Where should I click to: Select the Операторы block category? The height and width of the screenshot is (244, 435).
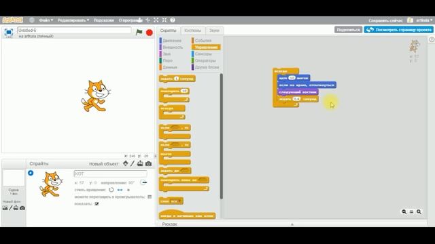pyautogui.click(x=205, y=60)
